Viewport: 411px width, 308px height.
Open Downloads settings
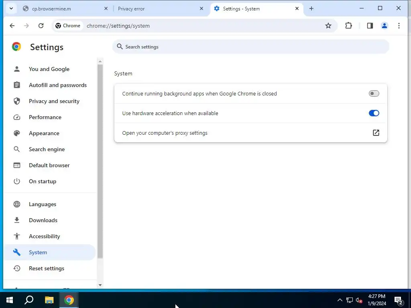tap(50, 220)
